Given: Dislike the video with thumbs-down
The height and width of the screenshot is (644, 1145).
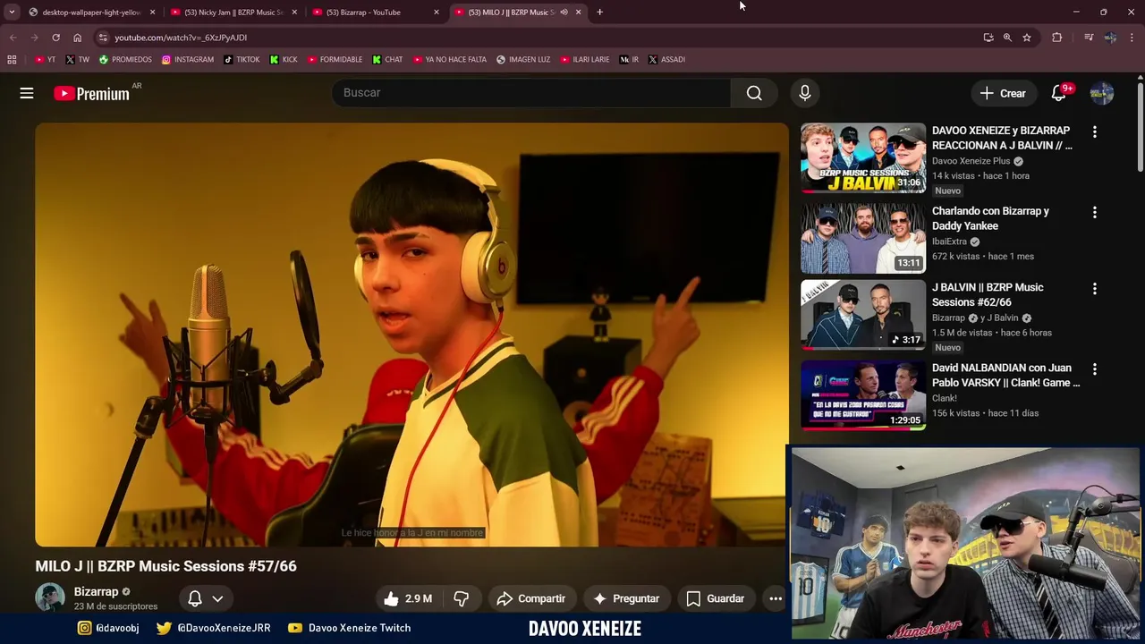Looking at the screenshot, I should click(x=462, y=598).
